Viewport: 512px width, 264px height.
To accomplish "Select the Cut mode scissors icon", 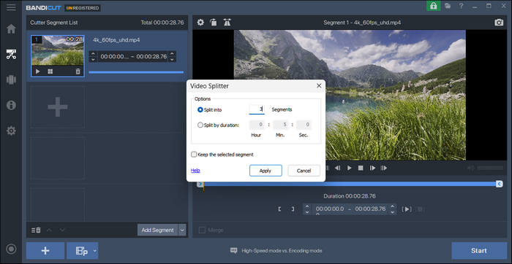I will [11, 54].
